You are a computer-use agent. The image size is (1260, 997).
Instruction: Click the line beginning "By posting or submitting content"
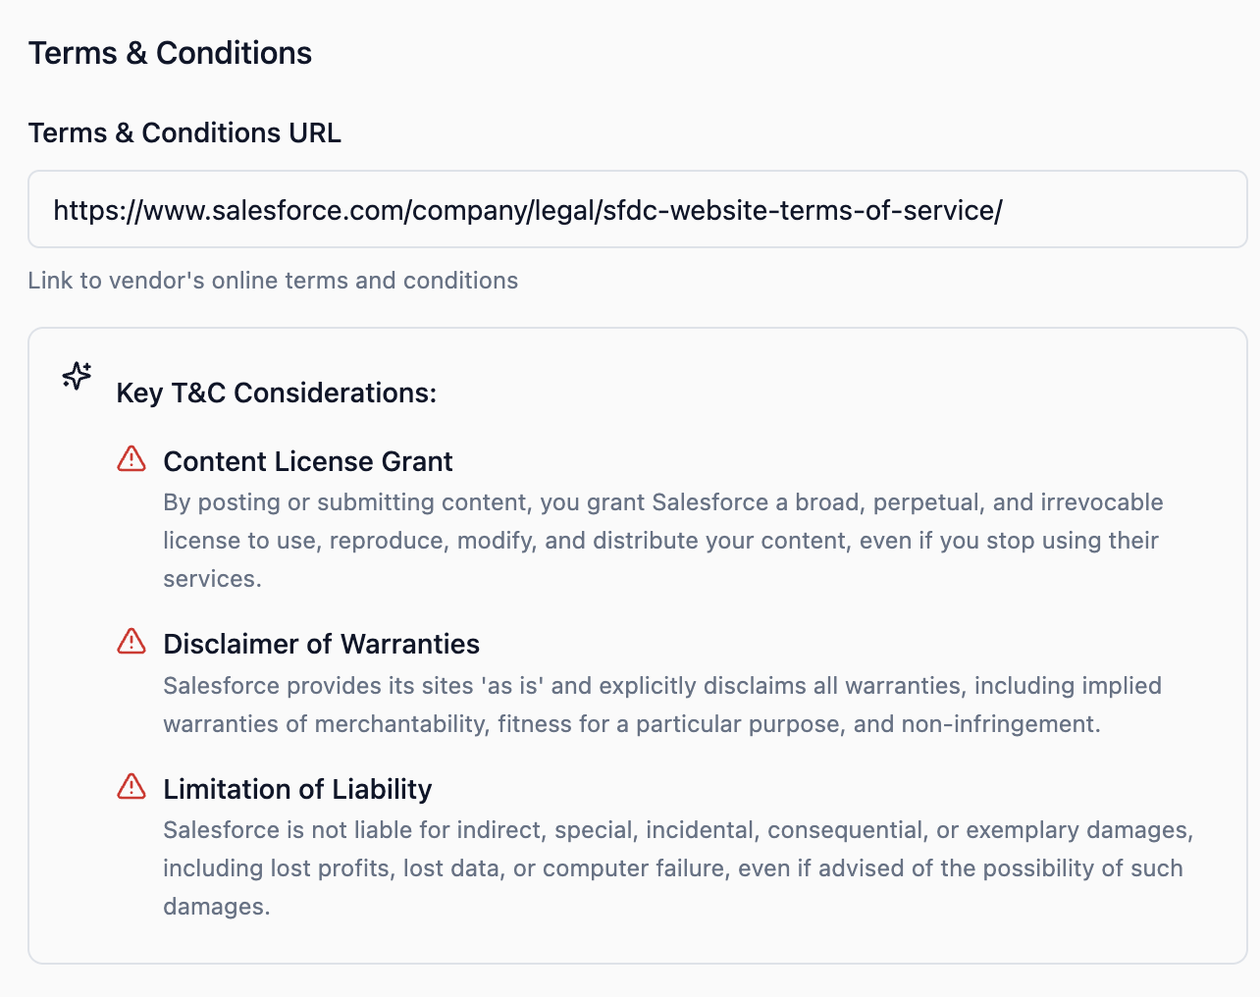coord(662,502)
